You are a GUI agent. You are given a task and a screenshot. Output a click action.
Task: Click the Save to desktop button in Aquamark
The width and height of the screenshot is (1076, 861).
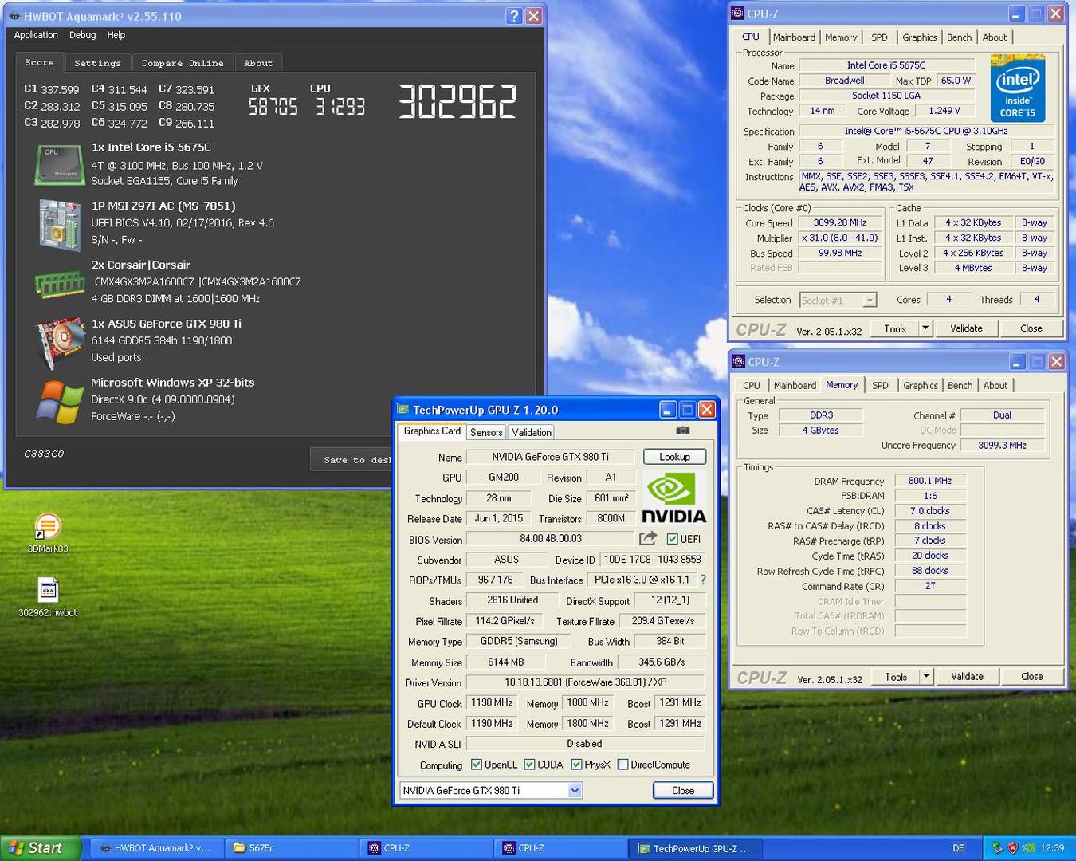point(351,459)
